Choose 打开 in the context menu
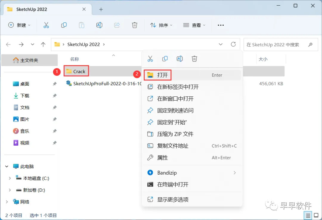 [x=192, y=75]
